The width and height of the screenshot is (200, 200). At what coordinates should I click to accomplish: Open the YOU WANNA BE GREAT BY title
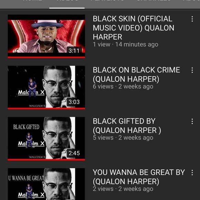pyautogui.click(x=139, y=177)
